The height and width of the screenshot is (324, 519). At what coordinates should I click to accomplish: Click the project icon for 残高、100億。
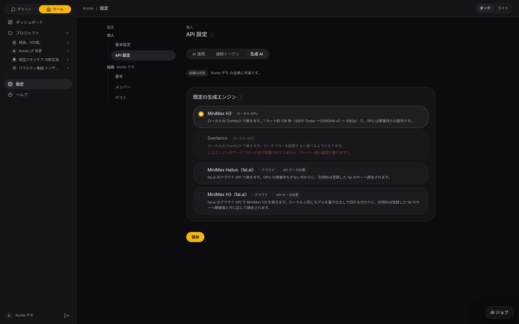click(14, 42)
